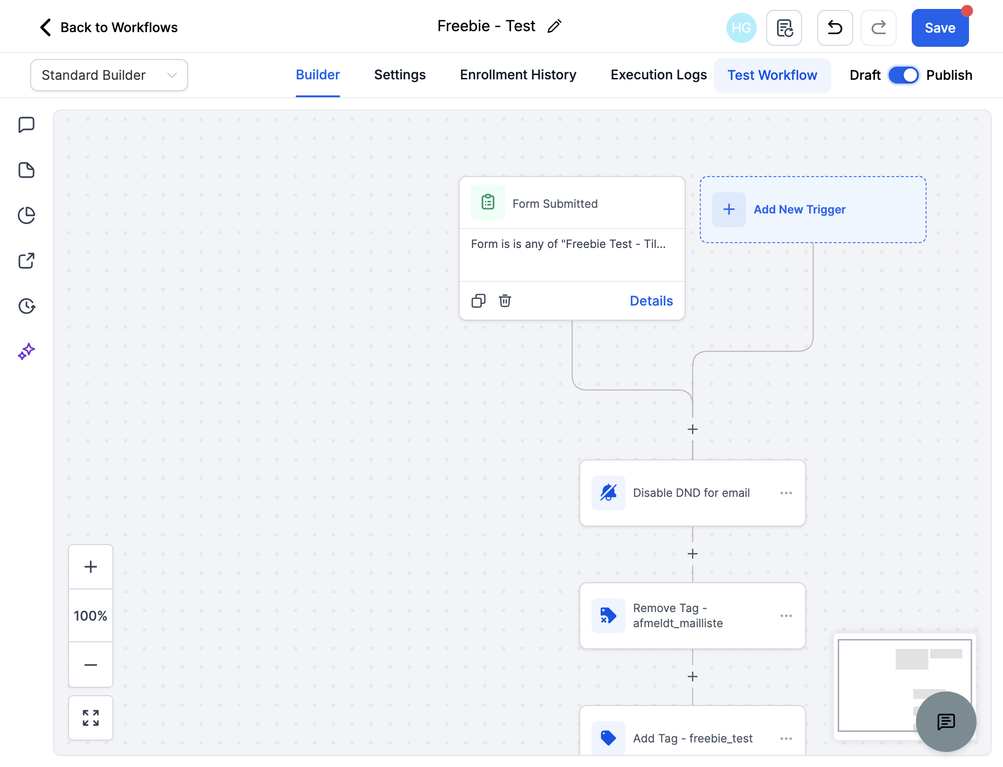Open the Enrollment History tab
The width and height of the screenshot is (1003, 767).
pos(518,75)
